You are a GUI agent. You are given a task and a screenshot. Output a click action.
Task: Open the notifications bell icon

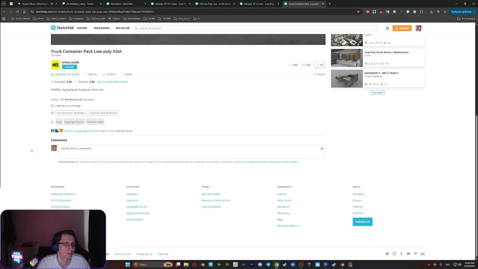click(387, 28)
